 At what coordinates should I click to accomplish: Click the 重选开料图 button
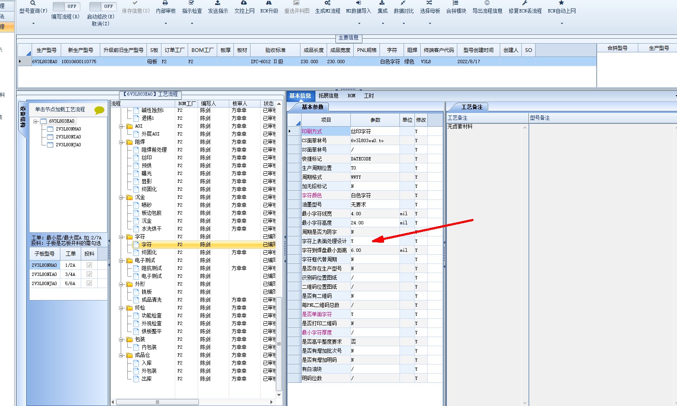coord(297,8)
